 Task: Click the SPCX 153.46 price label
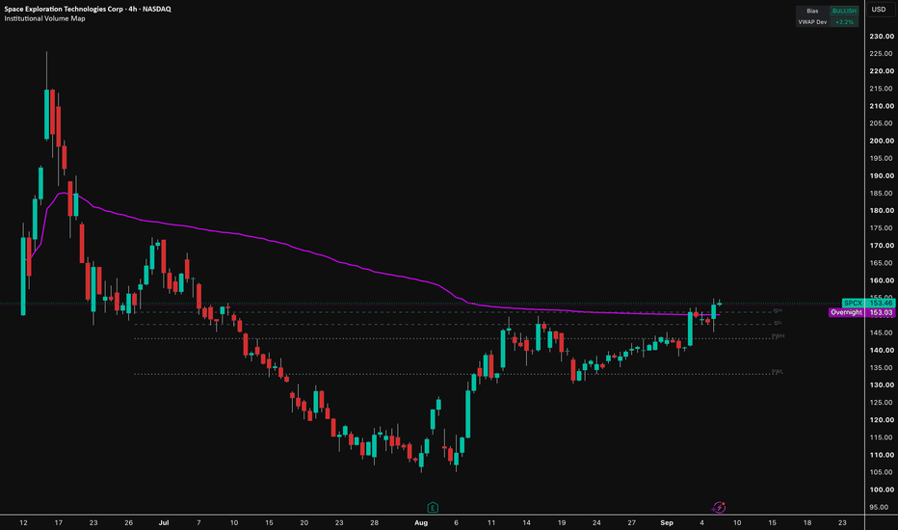coord(868,303)
